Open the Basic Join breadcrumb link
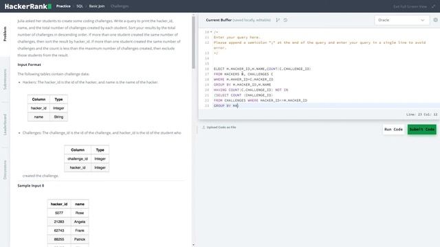This screenshot has width=440, height=247. pyautogui.click(x=97, y=6)
